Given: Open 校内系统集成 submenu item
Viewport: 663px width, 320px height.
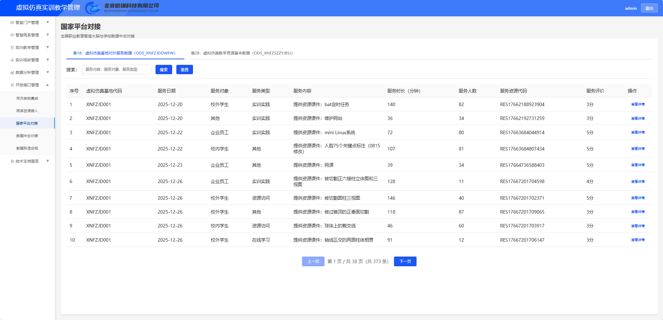Looking at the screenshot, I should pos(27,98).
